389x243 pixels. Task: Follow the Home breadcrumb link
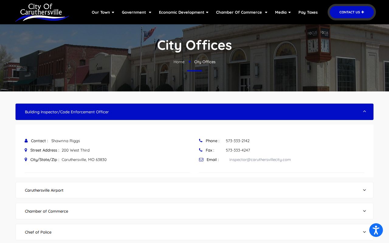(179, 62)
